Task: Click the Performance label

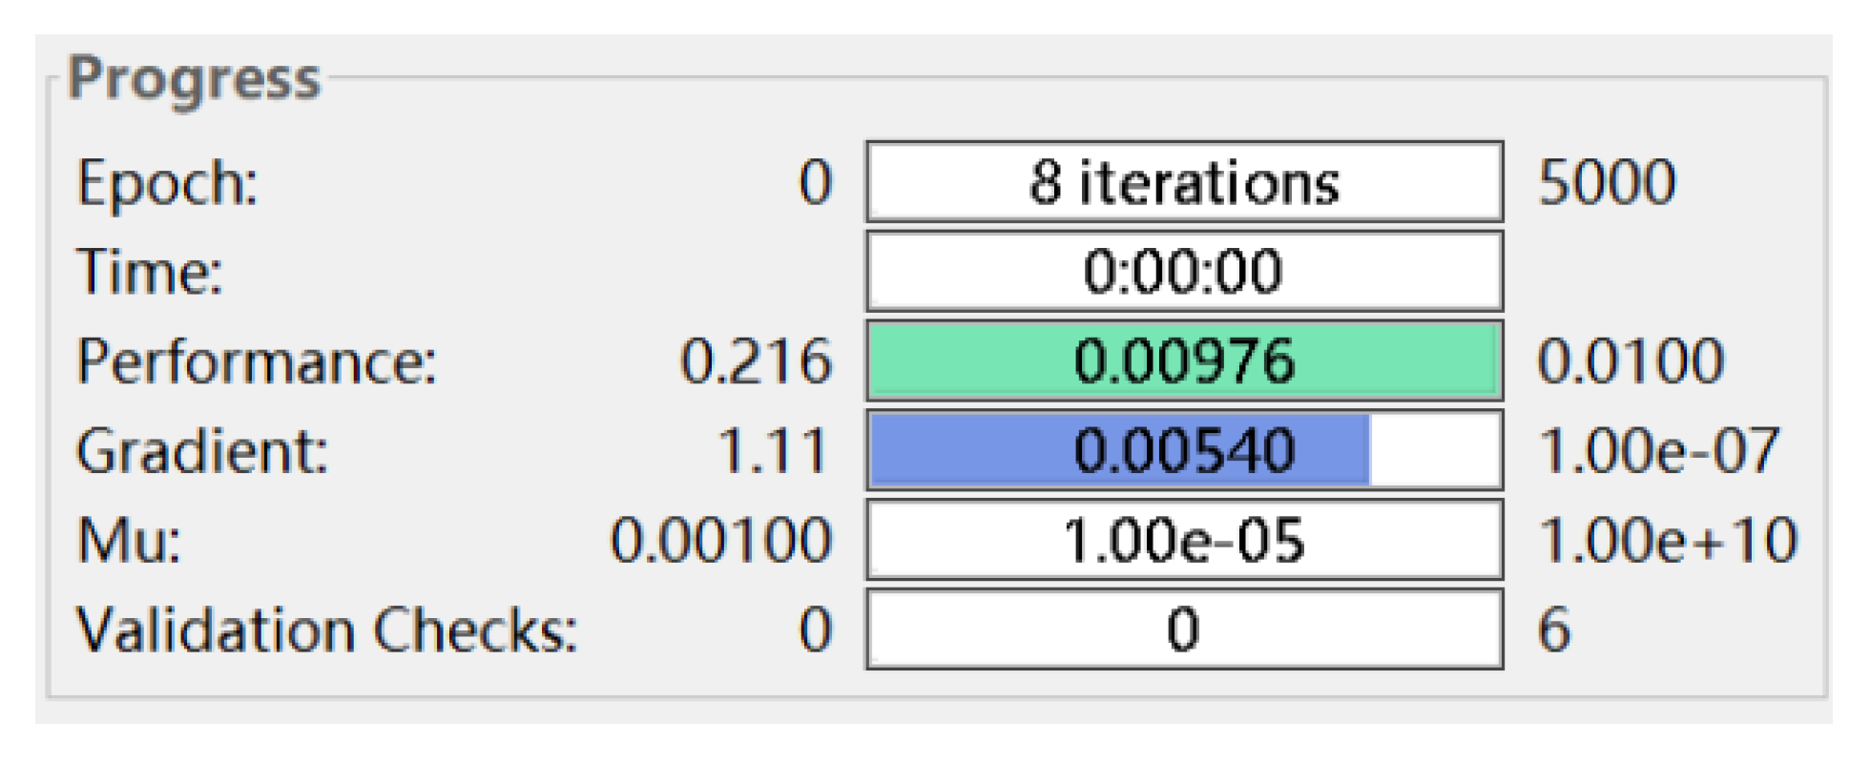Action: pyautogui.click(x=257, y=361)
